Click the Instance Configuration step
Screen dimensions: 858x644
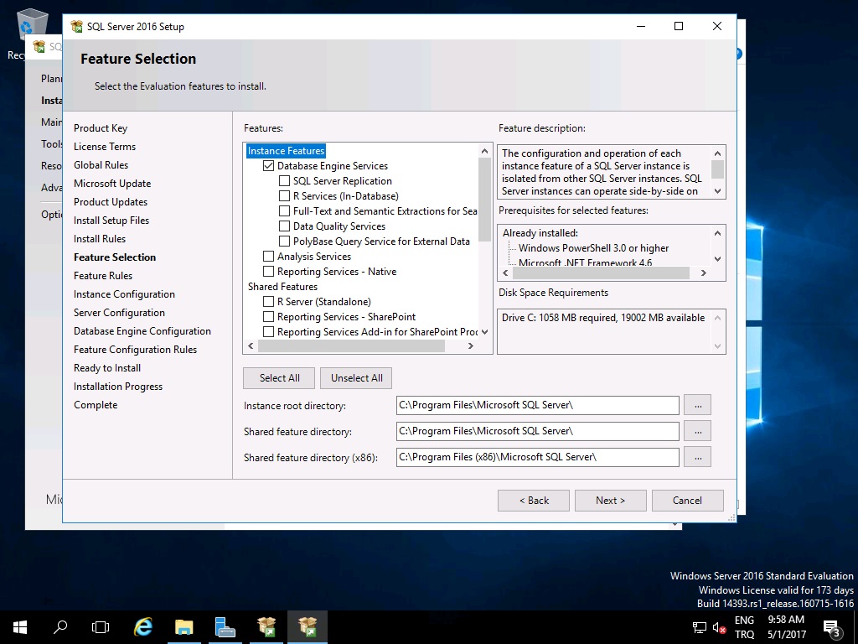tap(124, 294)
